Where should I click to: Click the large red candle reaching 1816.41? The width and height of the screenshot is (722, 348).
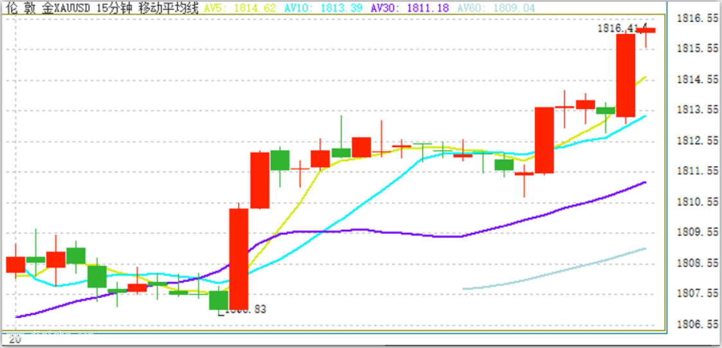tap(626, 75)
